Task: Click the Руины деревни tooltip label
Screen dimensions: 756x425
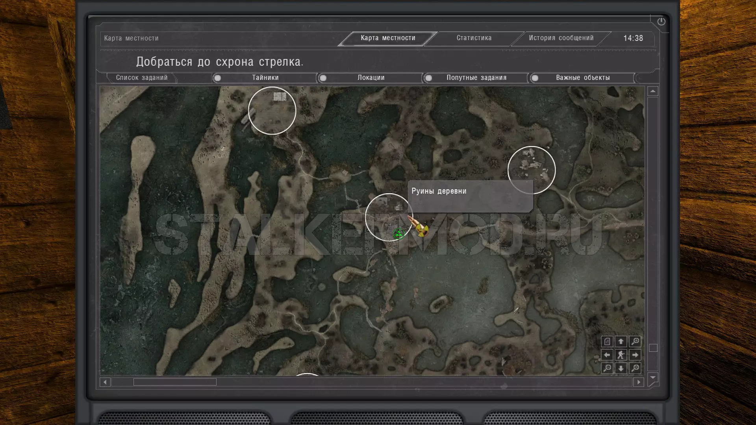Action: (439, 191)
